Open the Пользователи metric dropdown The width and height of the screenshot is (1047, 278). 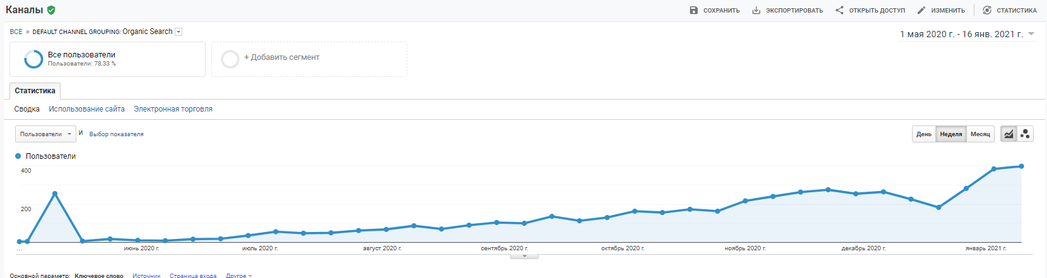(45, 134)
